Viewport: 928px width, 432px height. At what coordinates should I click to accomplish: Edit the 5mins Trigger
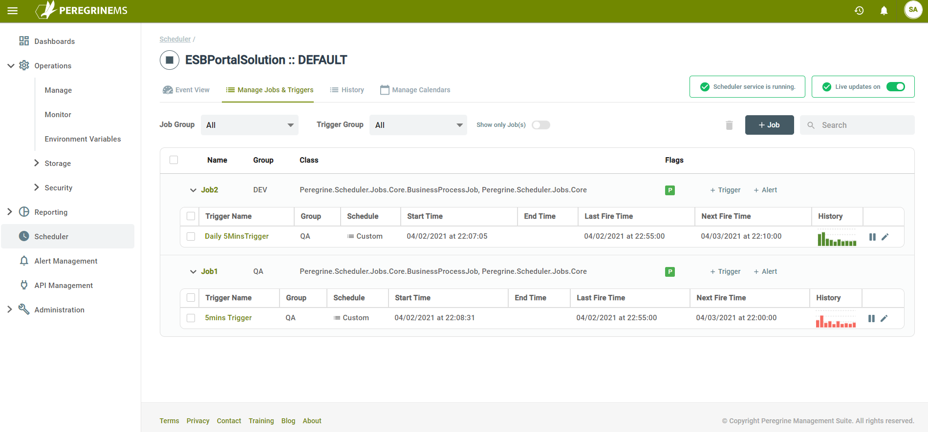point(884,318)
